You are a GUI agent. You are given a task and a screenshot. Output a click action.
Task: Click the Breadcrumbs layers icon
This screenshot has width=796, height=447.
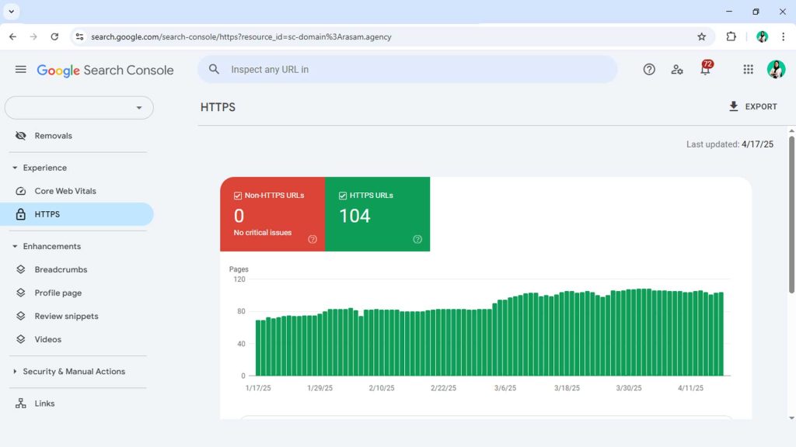(21, 269)
